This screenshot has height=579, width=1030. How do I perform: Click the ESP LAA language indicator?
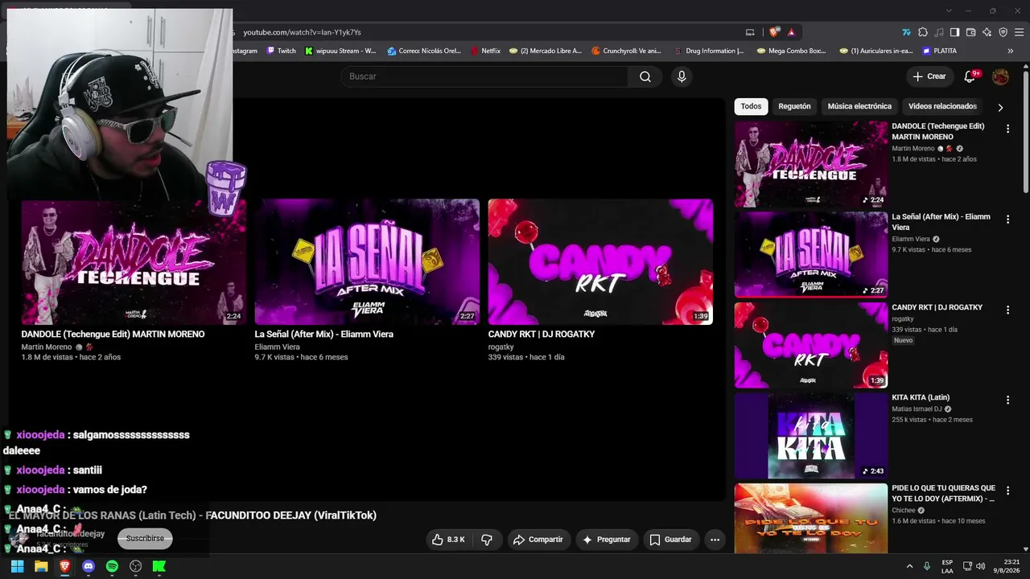tap(947, 566)
